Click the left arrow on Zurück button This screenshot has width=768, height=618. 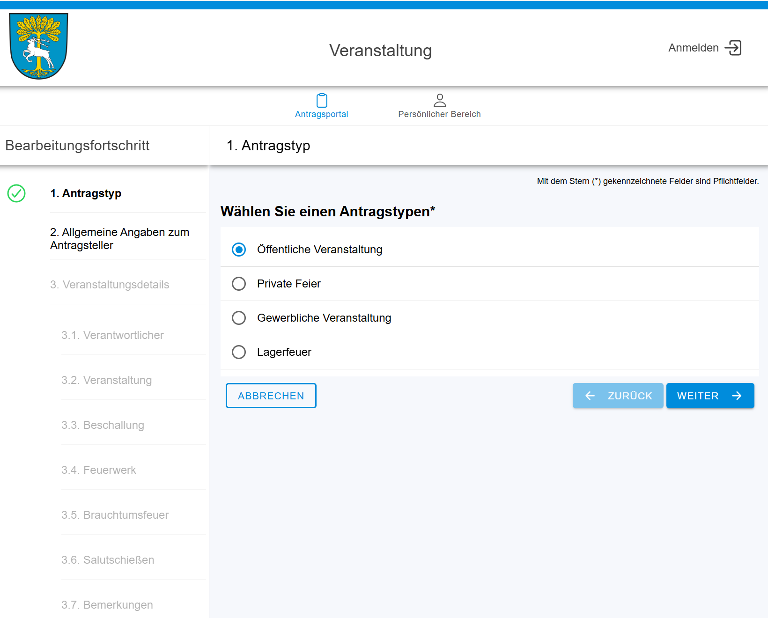click(x=590, y=396)
